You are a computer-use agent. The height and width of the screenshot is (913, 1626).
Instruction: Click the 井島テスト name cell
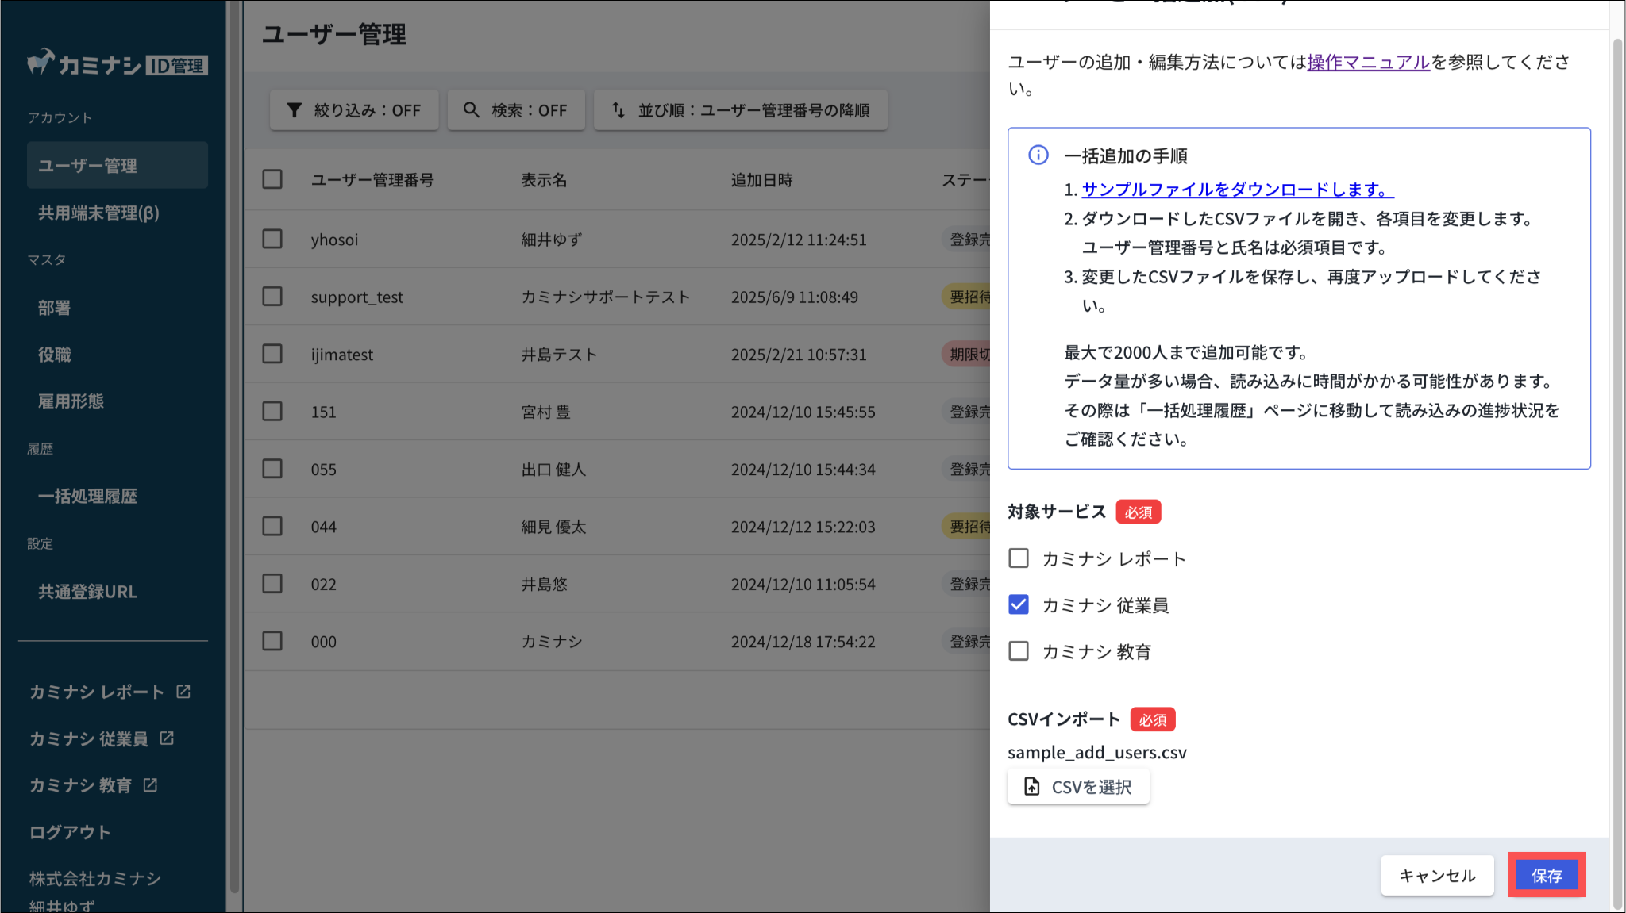[559, 355]
